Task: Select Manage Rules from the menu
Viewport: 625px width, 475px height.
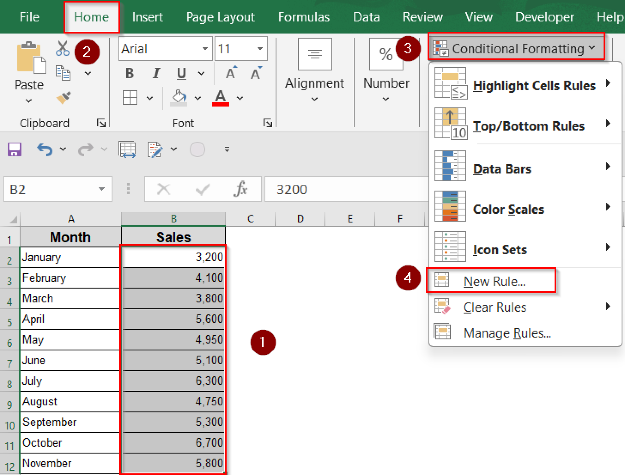Action: (507, 333)
